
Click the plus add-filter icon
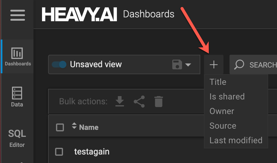click(x=214, y=64)
